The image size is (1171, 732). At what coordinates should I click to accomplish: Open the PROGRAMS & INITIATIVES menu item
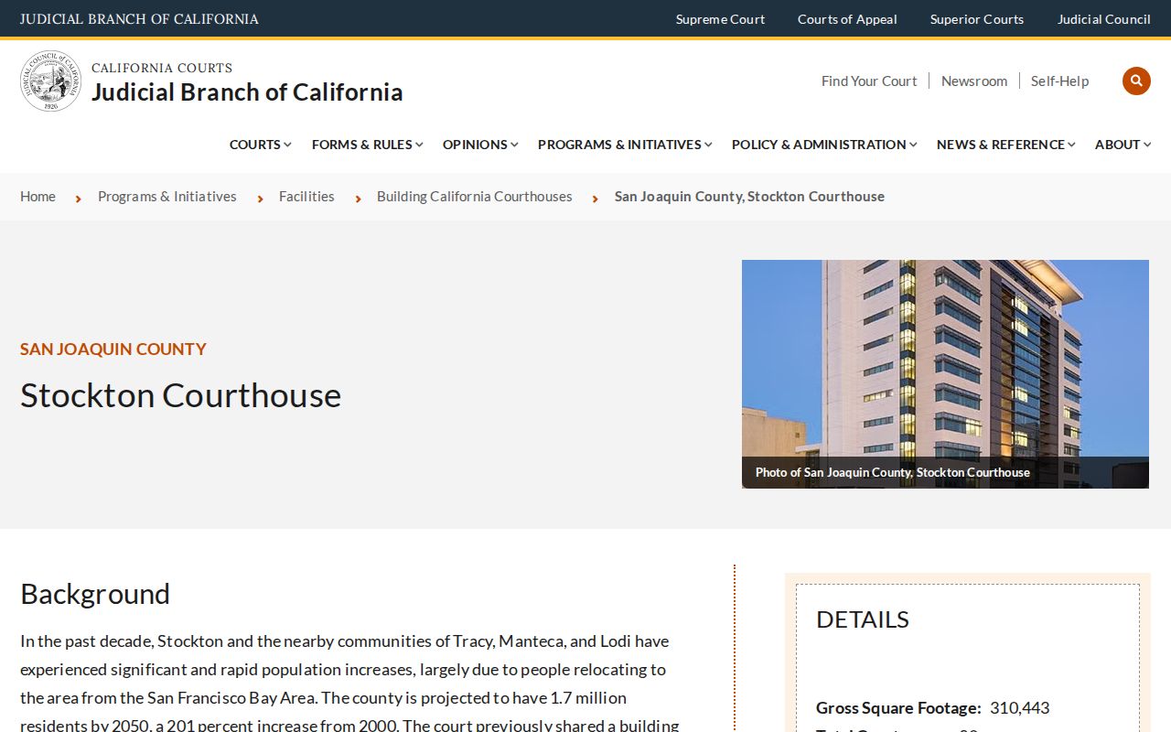(x=619, y=145)
